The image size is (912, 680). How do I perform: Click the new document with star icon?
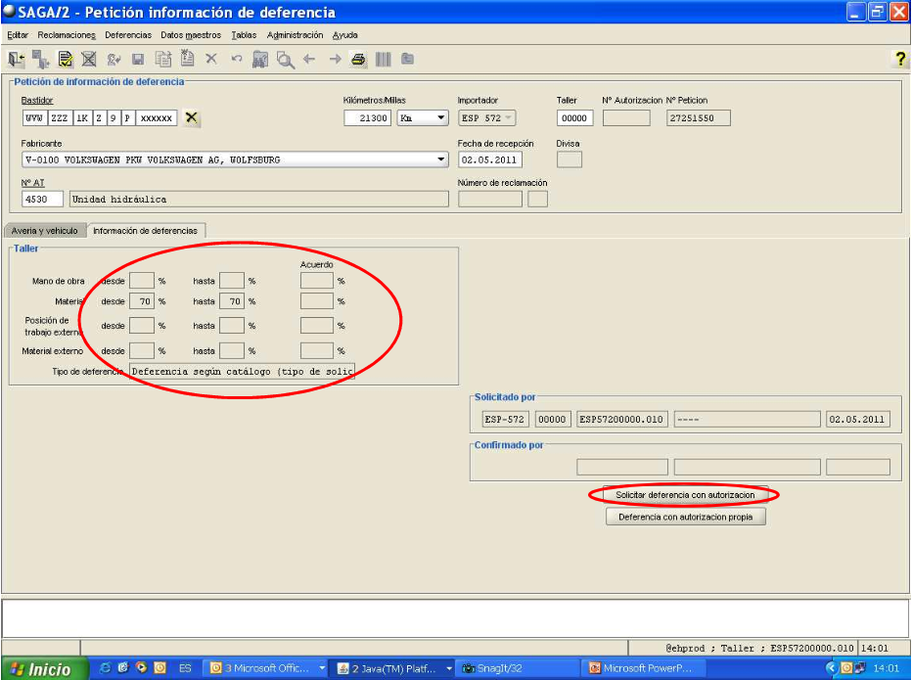[x=187, y=58]
